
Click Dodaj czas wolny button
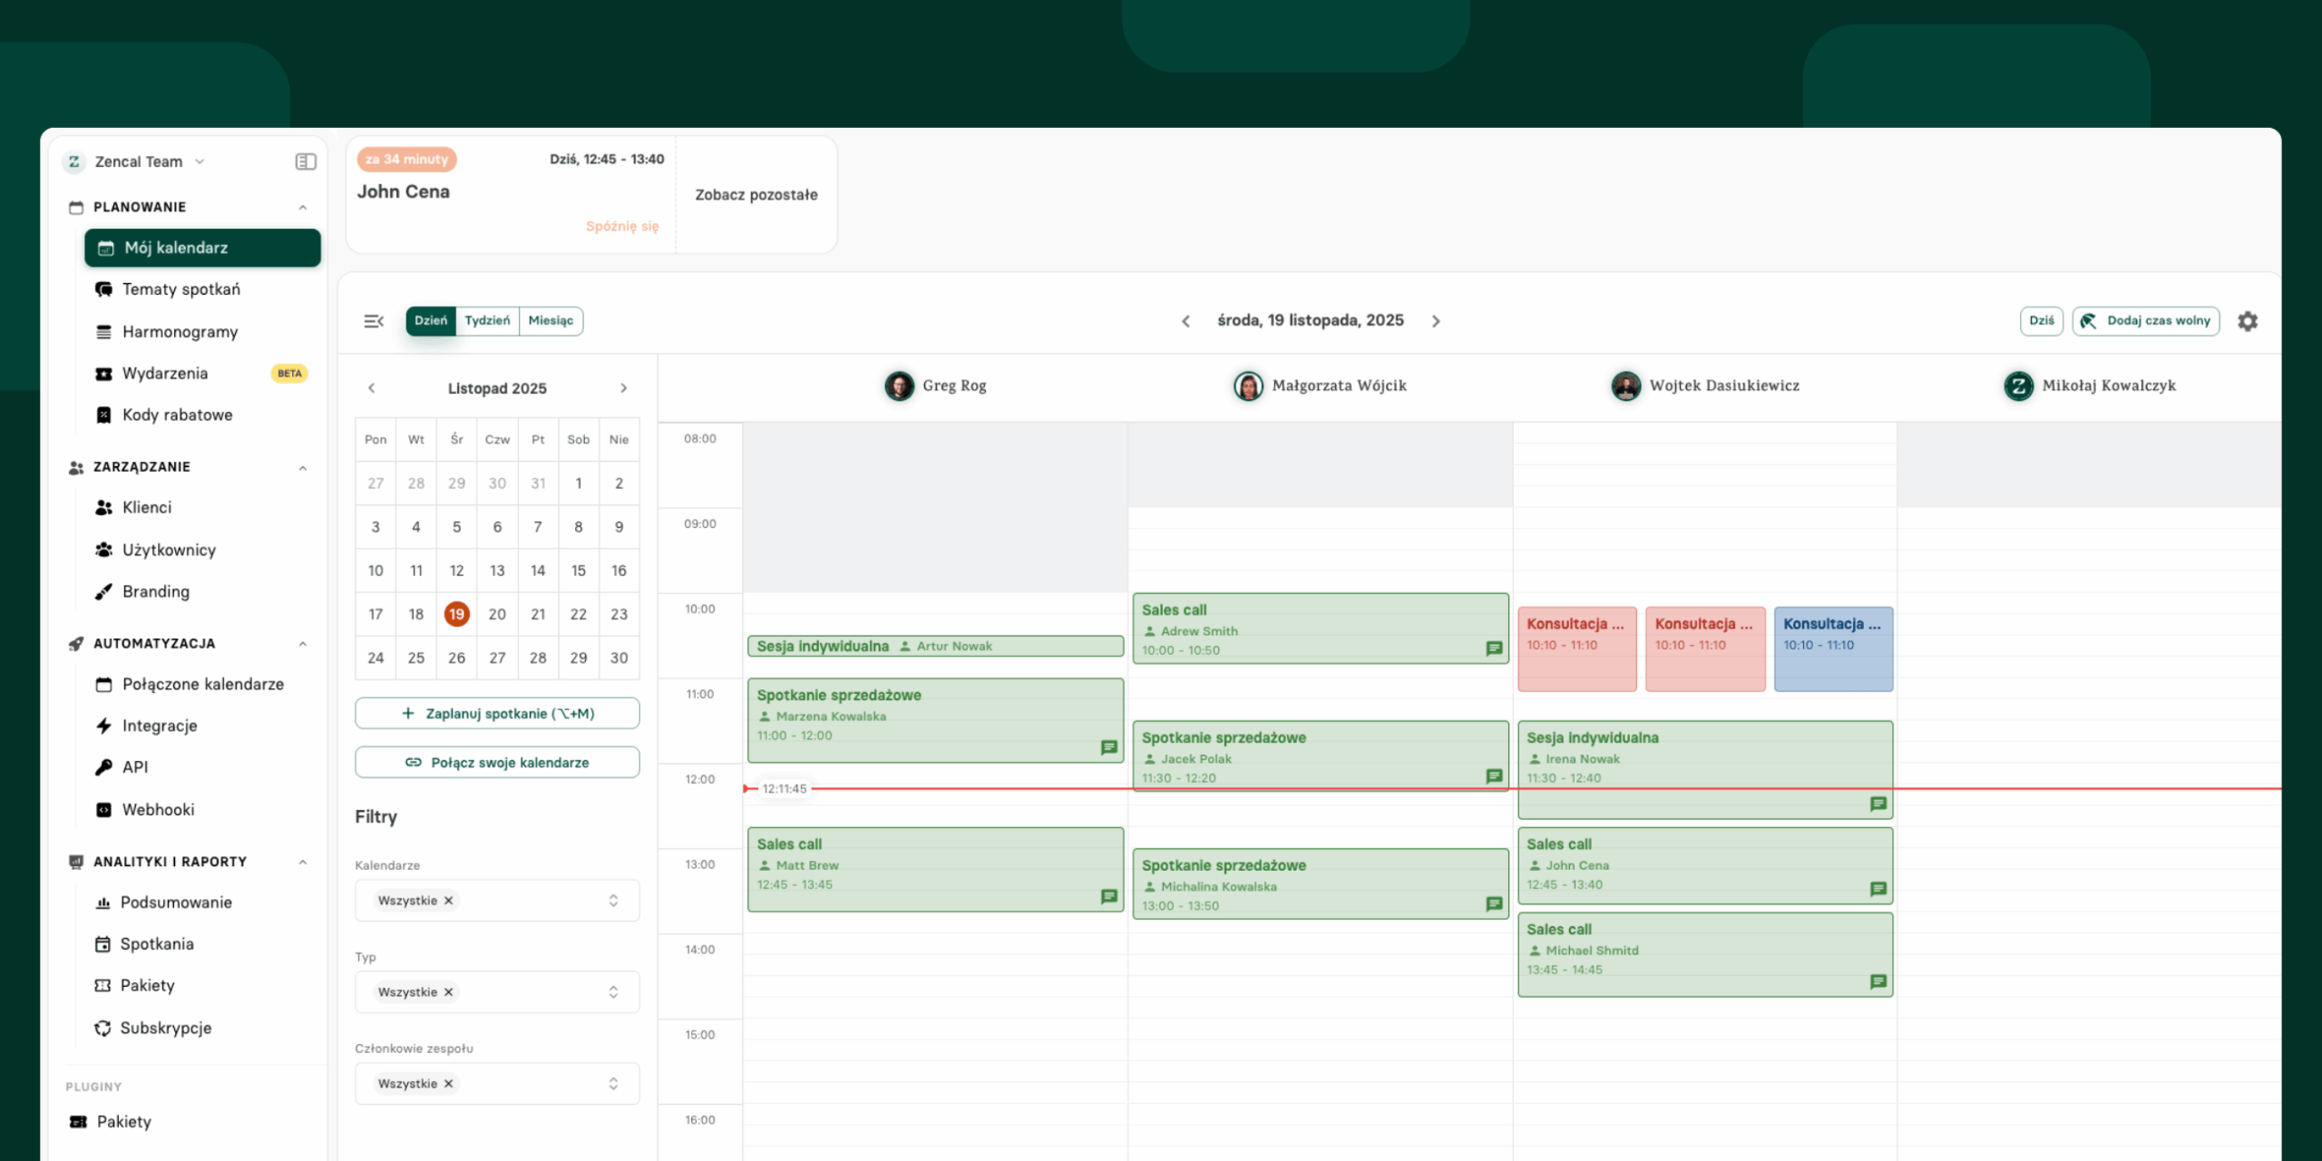(x=2145, y=321)
